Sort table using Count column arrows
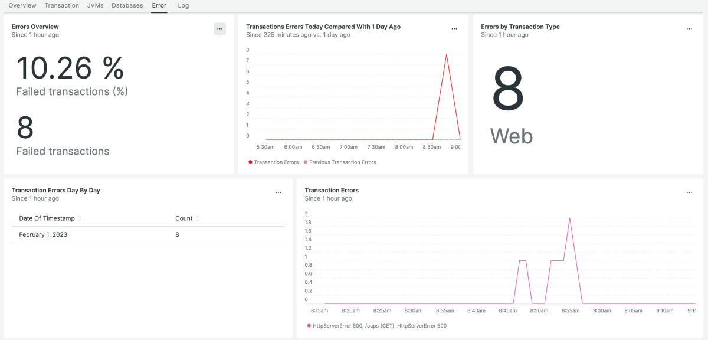 197,218
